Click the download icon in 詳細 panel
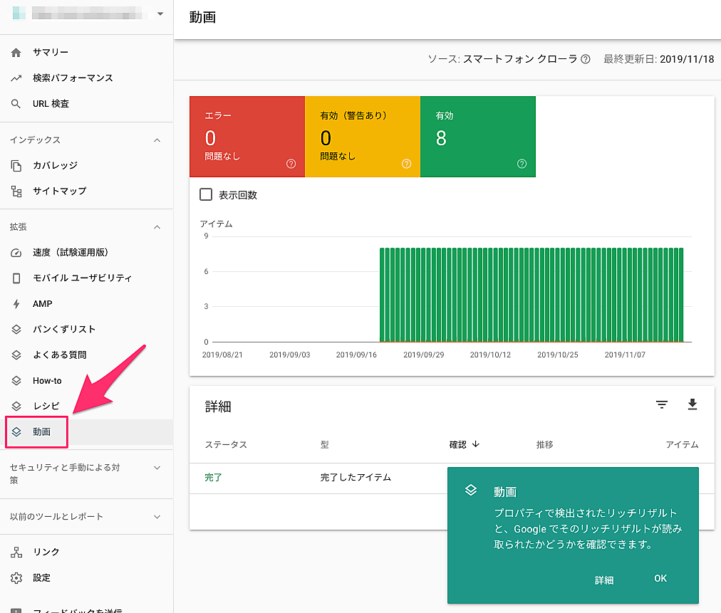The width and height of the screenshot is (721, 613). 692,405
